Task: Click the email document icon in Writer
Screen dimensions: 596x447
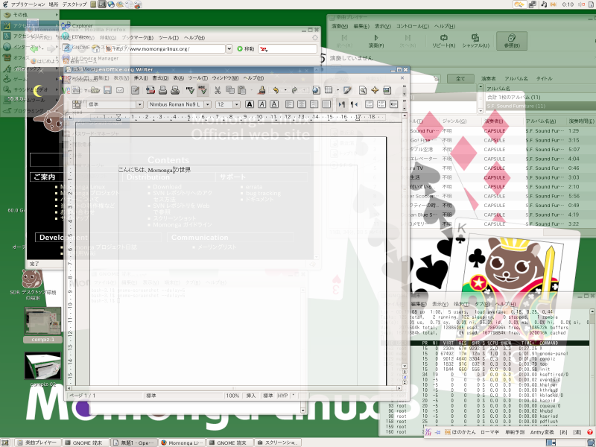Action: click(x=120, y=90)
